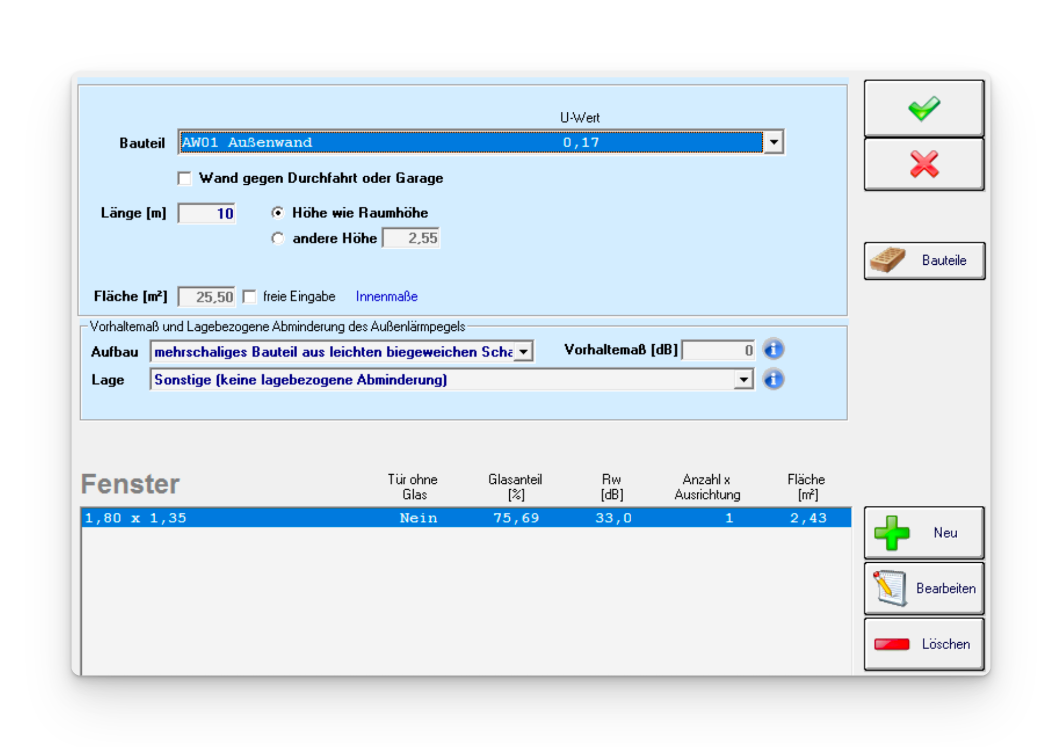This screenshot has height=747, width=1062.
Task: Open info icon next to Lage dropdown
Action: [x=773, y=379]
